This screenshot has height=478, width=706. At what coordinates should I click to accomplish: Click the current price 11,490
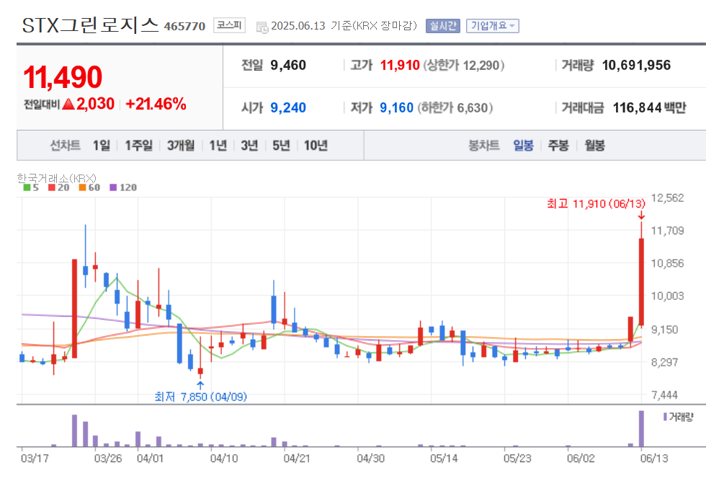63,77
